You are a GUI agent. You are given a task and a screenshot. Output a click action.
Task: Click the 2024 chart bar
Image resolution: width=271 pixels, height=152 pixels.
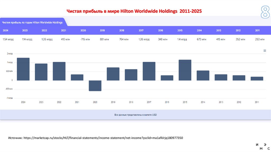tap(23, 69)
